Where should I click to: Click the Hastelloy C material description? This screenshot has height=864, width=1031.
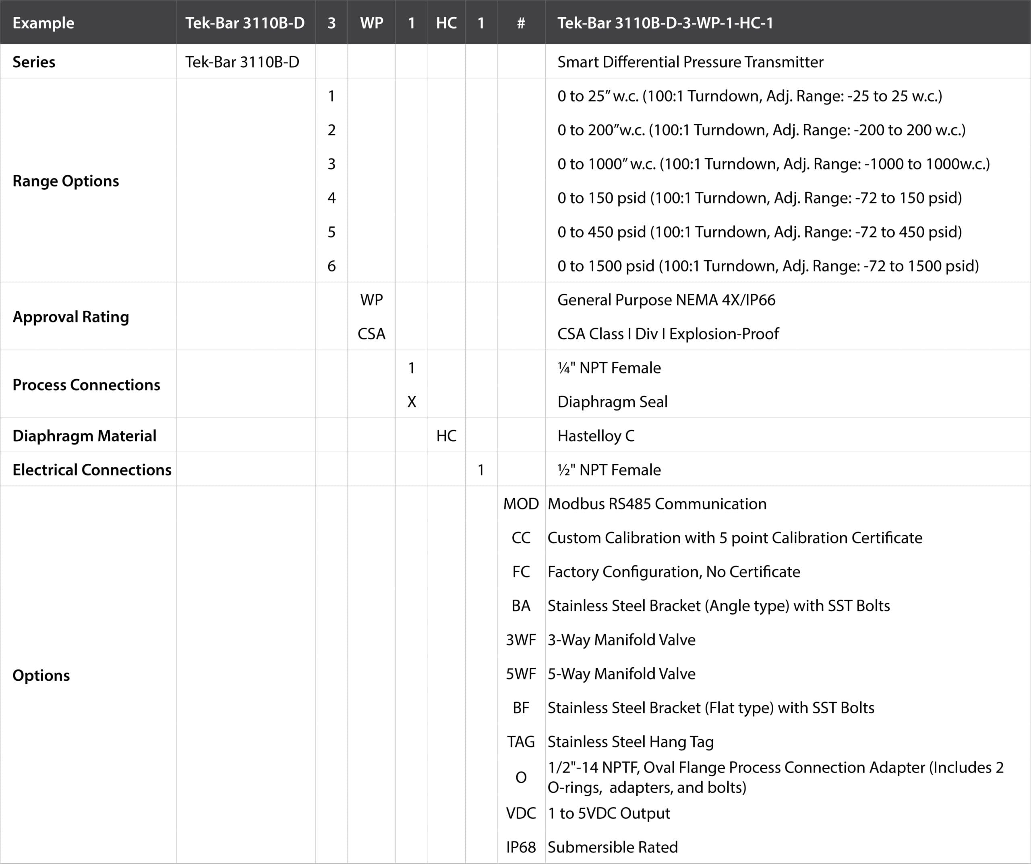[596, 436]
